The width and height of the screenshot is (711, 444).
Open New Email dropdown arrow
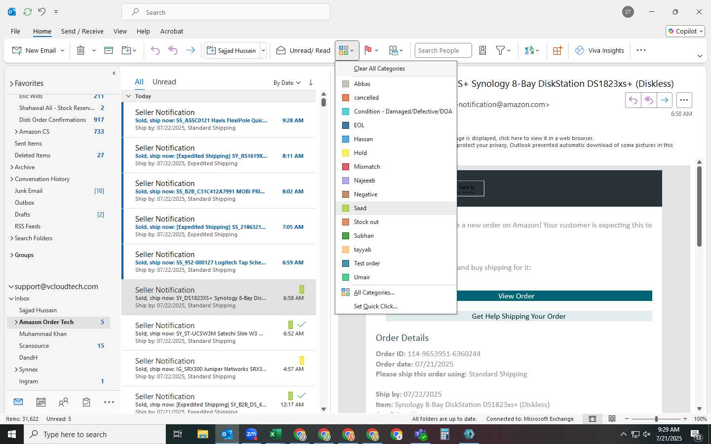63,50
